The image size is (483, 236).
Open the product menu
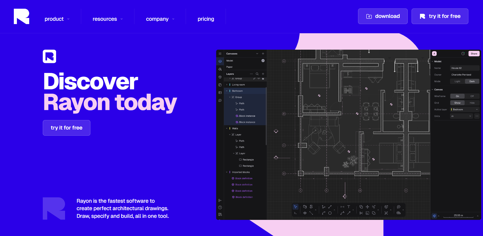(x=57, y=19)
